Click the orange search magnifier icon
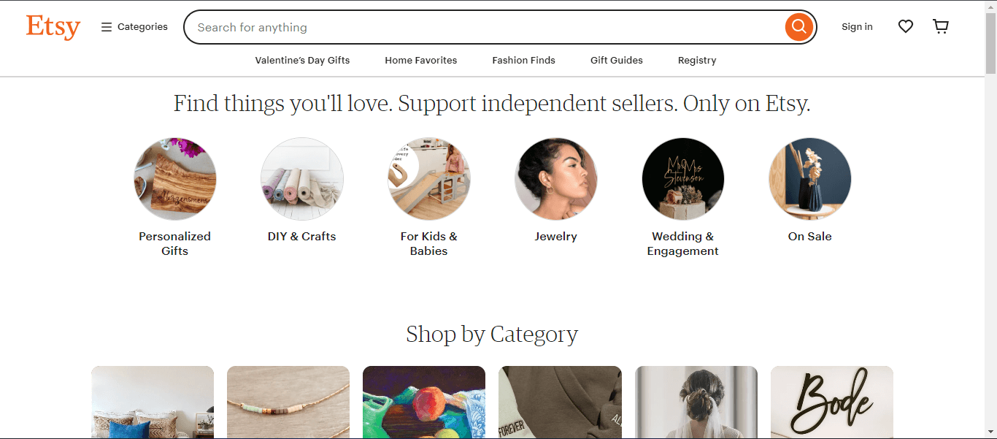Image resolution: width=997 pixels, height=439 pixels. pos(798,26)
